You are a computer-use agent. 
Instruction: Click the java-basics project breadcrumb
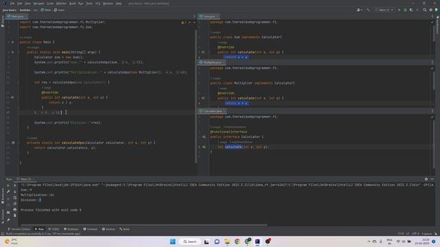9,10
